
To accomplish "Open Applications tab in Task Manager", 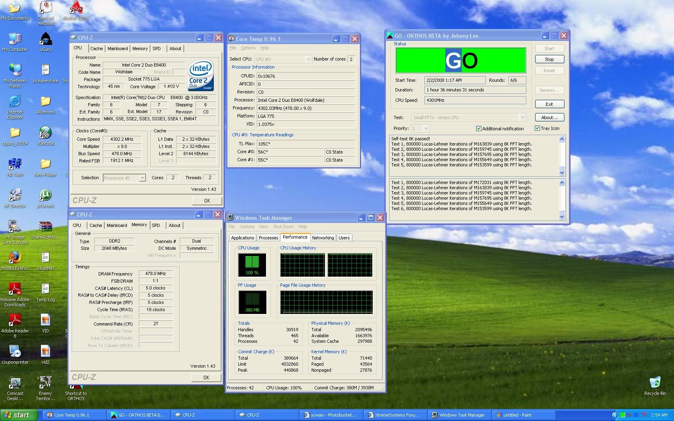I will [x=243, y=238].
